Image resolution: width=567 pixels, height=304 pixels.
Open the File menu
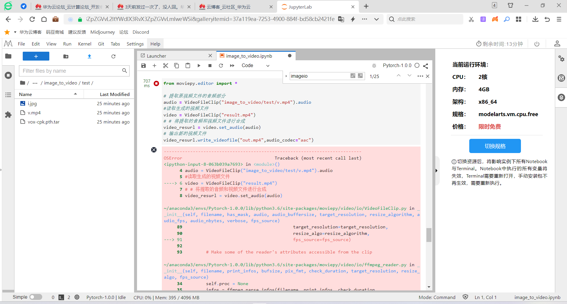[x=21, y=44]
